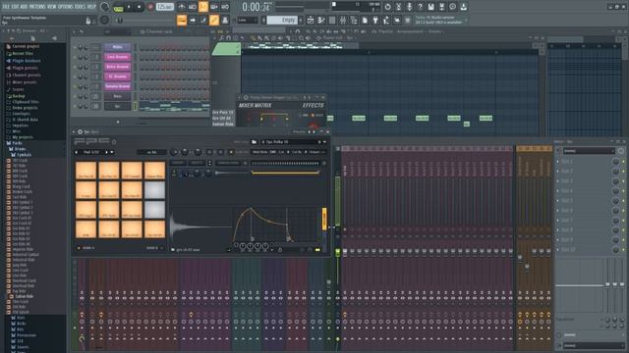The image size is (629, 353).
Task: Open the TOOLS menu
Action: click(x=80, y=7)
